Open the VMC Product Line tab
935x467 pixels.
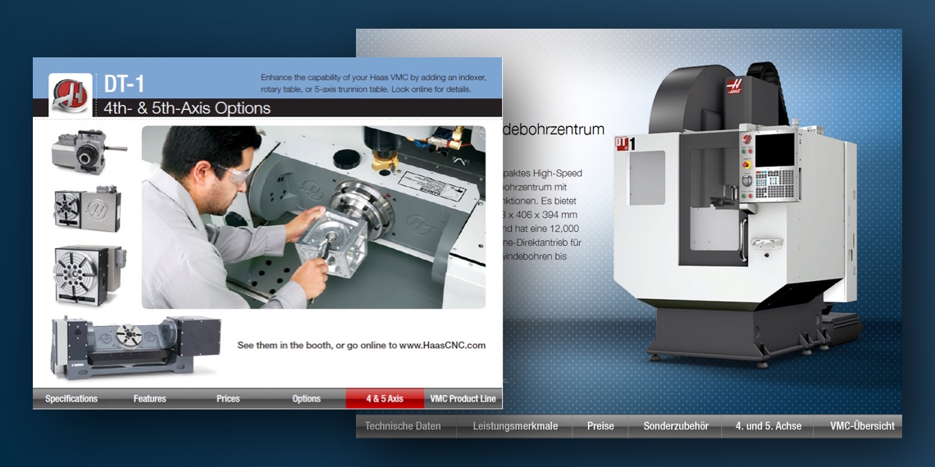(463, 399)
